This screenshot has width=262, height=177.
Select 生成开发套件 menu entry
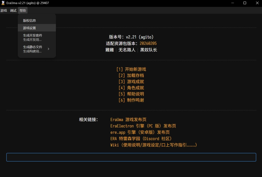pos(37,37)
